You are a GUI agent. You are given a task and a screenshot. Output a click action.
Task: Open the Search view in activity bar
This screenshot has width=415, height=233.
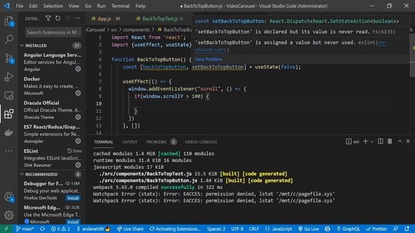(x=9, y=39)
